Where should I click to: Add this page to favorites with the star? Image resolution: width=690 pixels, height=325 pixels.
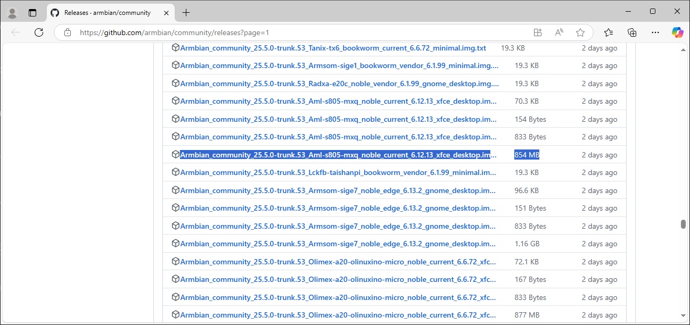click(x=580, y=32)
